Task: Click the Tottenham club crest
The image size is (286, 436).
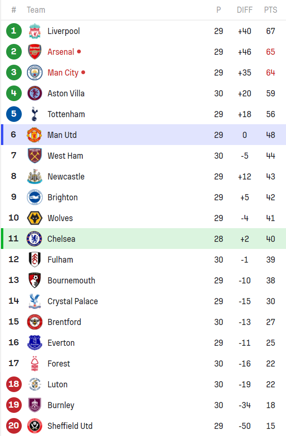Action: (35, 114)
